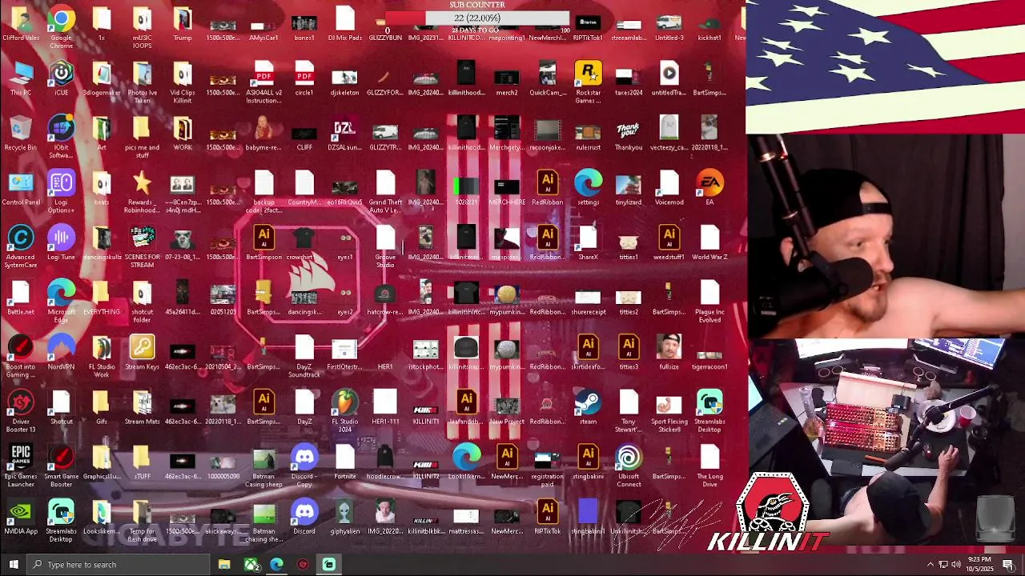
Task: Open the Ubisoft Connect shortcut
Action: point(629,466)
